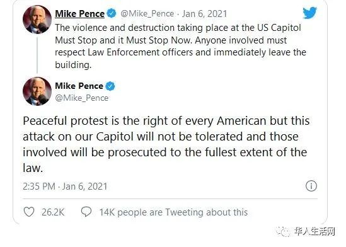Click the WeChat logo in watermark

point(283,231)
